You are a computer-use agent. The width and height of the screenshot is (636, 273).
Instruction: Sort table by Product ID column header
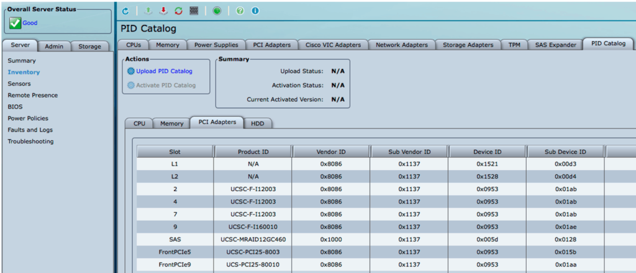[x=253, y=152]
